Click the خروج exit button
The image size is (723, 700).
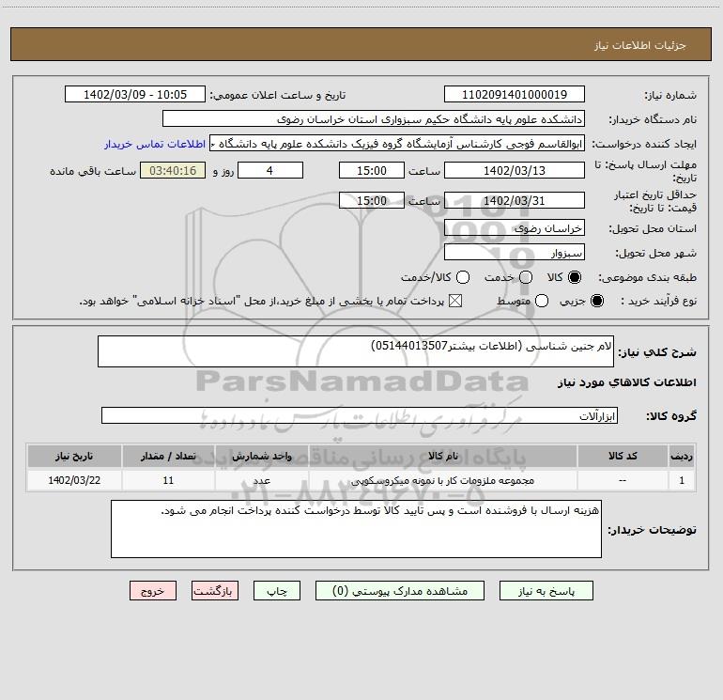coord(153,591)
